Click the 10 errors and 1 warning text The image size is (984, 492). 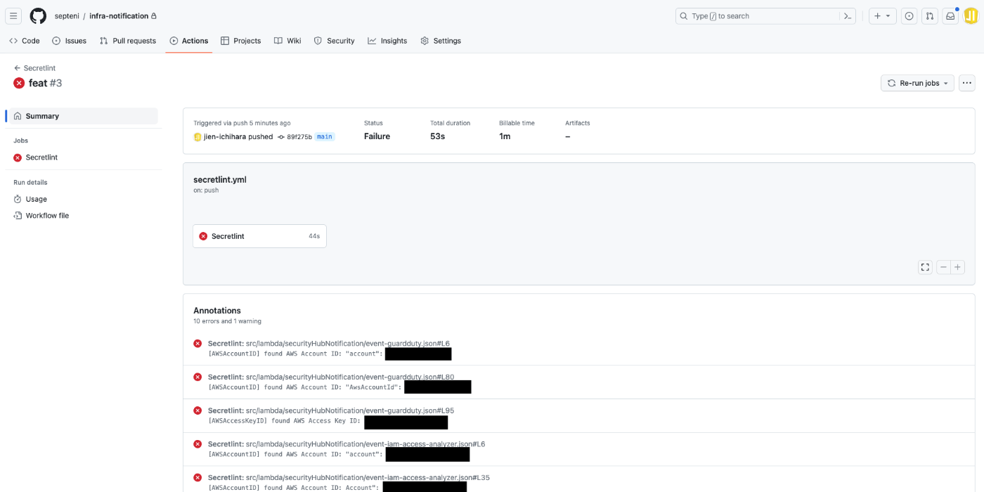(x=227, y=321)
